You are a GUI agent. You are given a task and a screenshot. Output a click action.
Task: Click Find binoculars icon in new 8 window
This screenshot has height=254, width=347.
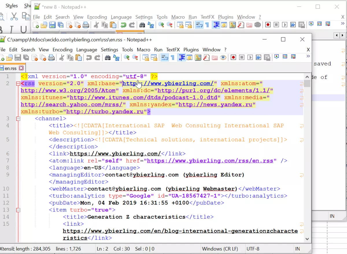pyautogui.click(x=142, y=25)
